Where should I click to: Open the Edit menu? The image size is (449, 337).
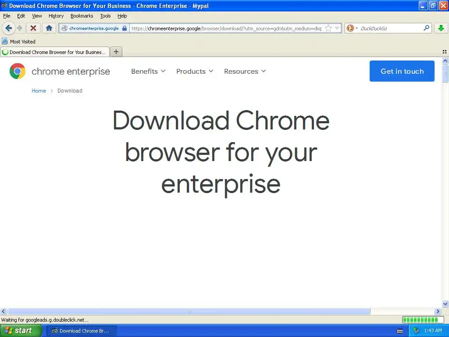(x=21, y=16)
